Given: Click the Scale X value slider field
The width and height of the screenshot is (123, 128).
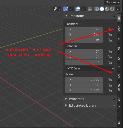Looking at the screenshot, I should [84, 80].
